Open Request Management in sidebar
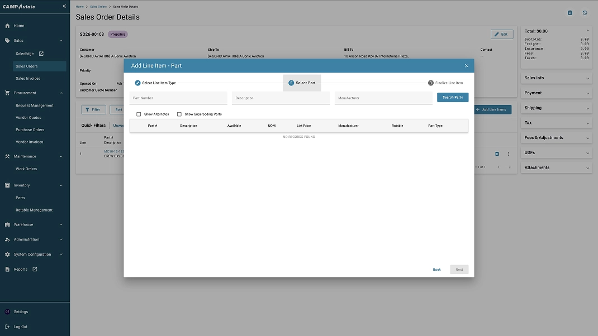 [34, 105]
